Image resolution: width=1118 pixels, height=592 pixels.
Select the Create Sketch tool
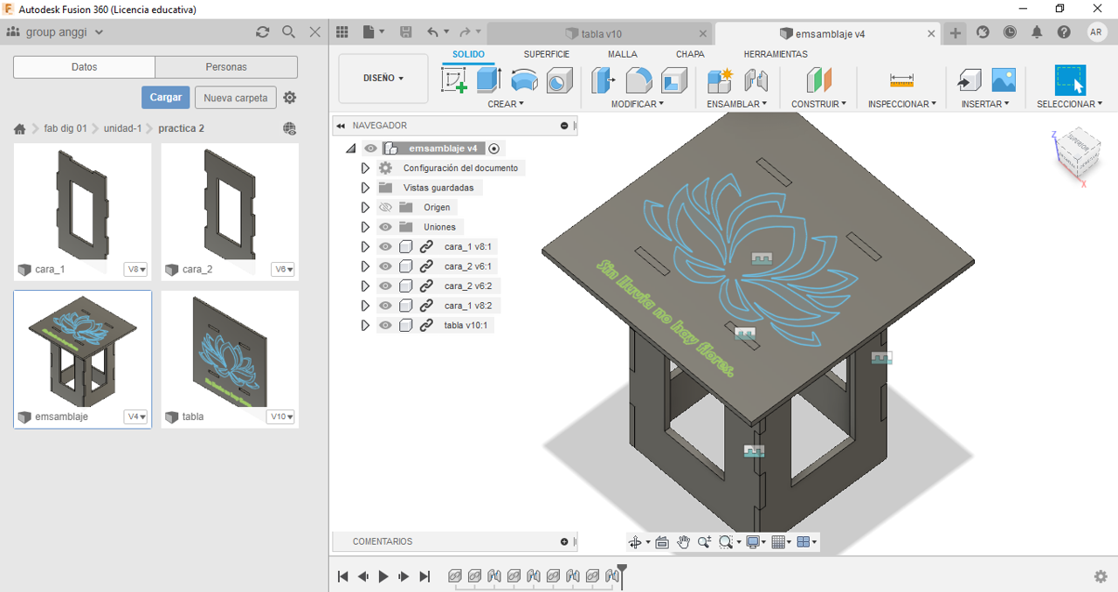coord(454,80)
